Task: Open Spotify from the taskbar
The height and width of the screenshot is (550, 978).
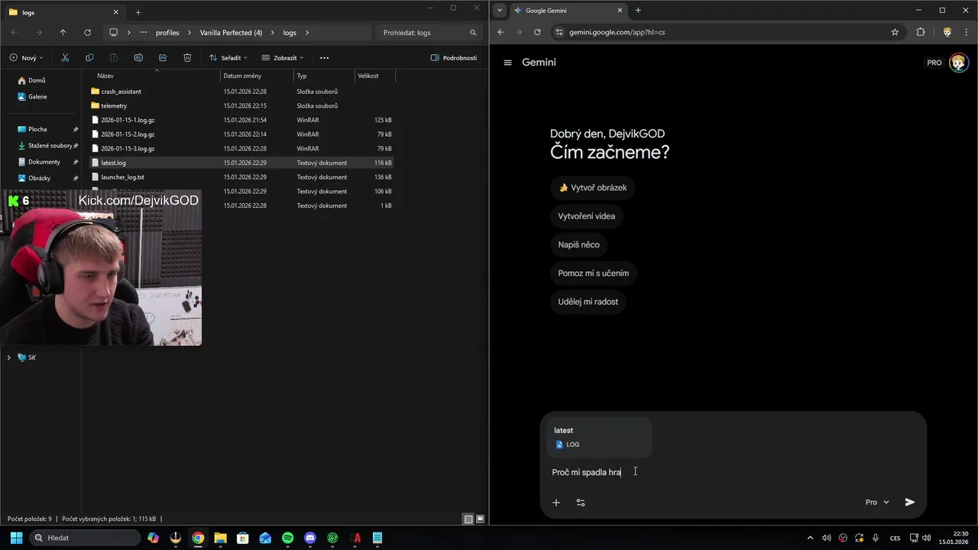Action: click(287, 538)
